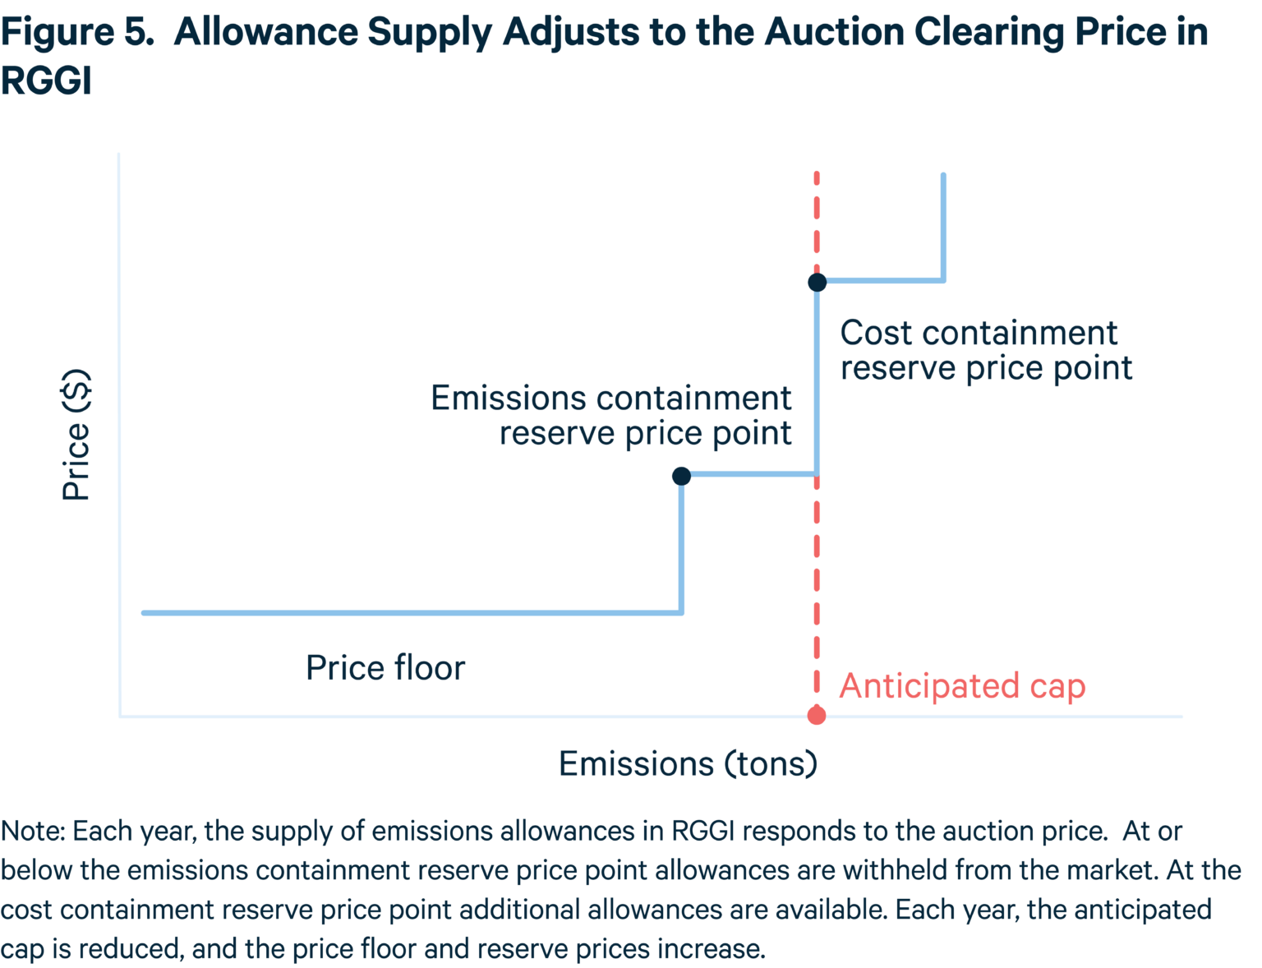1262x968 pixels.
Task: Click the "Price floor" label
Action: click(x=385, y=667)
